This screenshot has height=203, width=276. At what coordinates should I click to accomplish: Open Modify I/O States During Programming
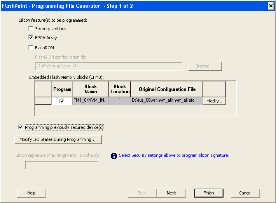(58, 139)
